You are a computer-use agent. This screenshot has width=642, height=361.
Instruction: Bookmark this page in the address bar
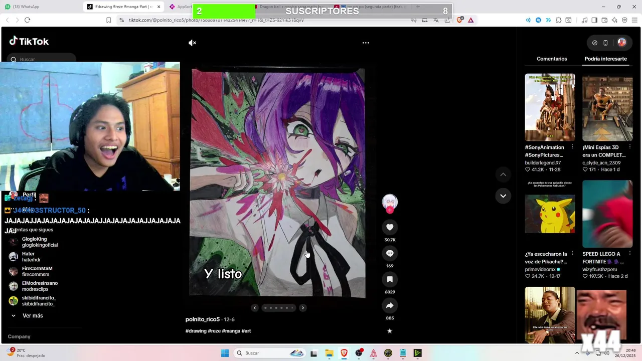coord(108,20)
